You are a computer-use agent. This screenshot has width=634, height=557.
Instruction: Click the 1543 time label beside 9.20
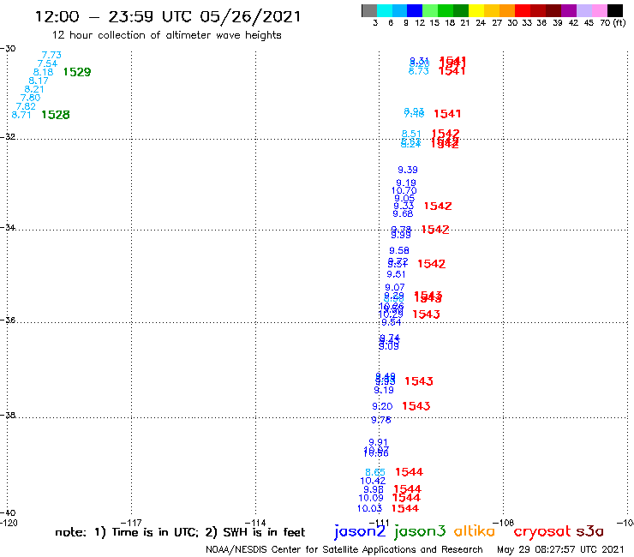pyautogui.click(x=416, y=405)
